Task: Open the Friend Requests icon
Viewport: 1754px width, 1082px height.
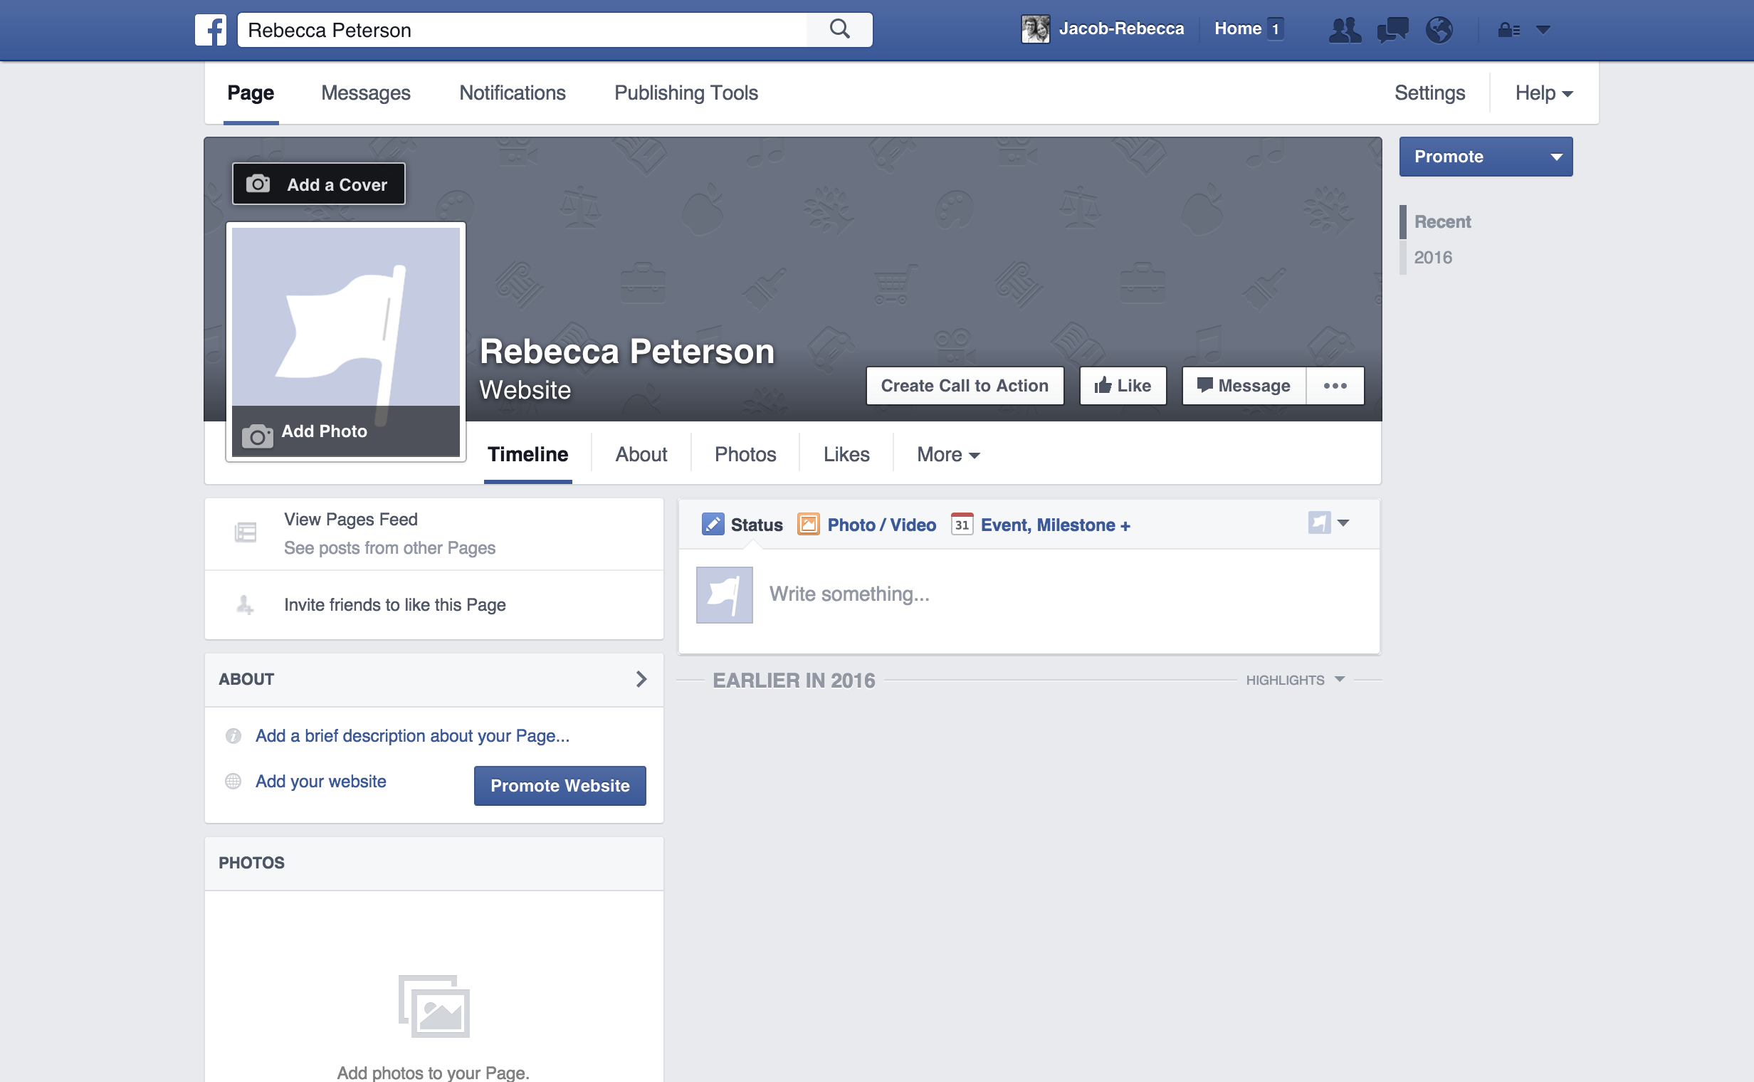Action: pos(1344,29)
